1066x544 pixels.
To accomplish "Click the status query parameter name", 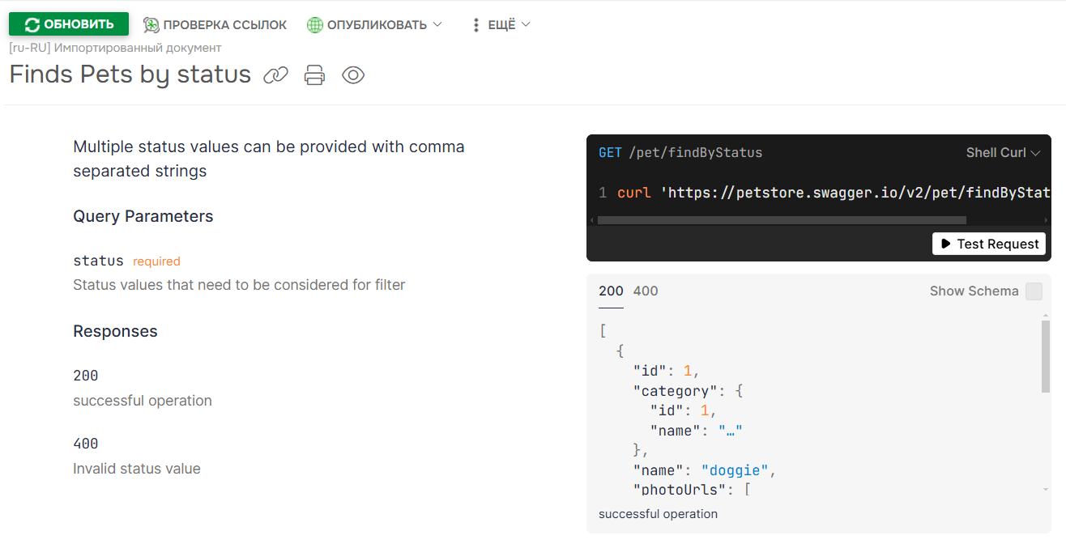I will click(x=98, y=261).
